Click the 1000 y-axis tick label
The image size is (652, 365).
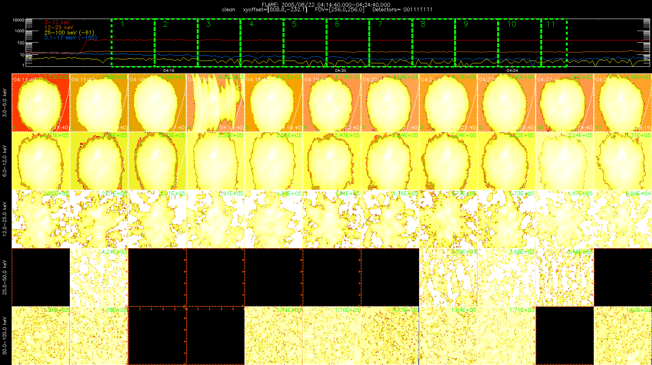tap(19, 31)
